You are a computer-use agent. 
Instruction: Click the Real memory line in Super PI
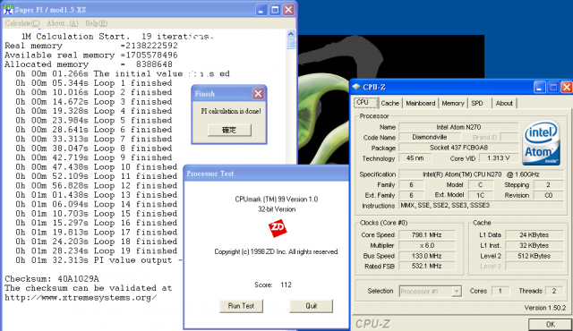click(x=91, y=46)
